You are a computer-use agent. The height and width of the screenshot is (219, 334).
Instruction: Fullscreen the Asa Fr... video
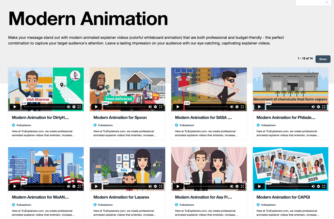242,186
